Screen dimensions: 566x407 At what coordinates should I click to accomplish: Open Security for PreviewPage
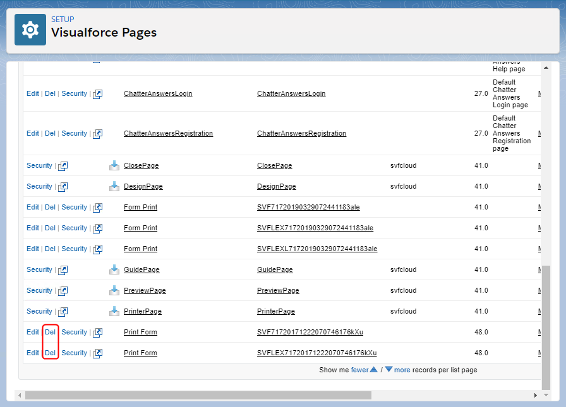(x=39, y=290)
